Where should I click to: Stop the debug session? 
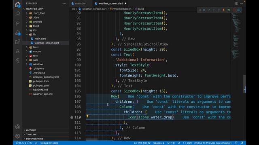234,10
